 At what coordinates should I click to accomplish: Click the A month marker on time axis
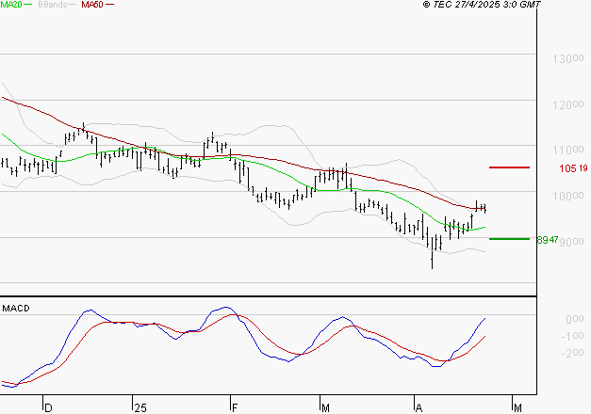click(418, 407)
